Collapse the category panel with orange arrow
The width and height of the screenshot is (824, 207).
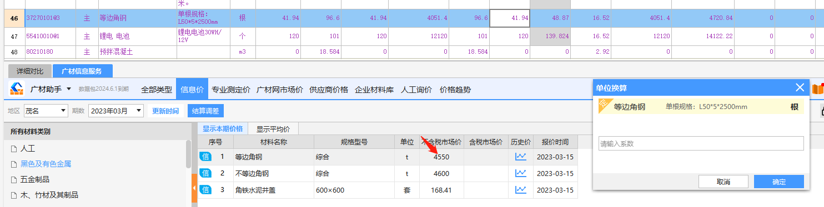[x=194, y=188]
